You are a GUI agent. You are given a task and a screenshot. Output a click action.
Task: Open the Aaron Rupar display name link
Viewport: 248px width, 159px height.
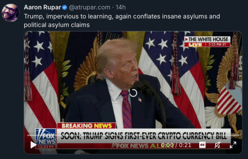tap(42, 7)
